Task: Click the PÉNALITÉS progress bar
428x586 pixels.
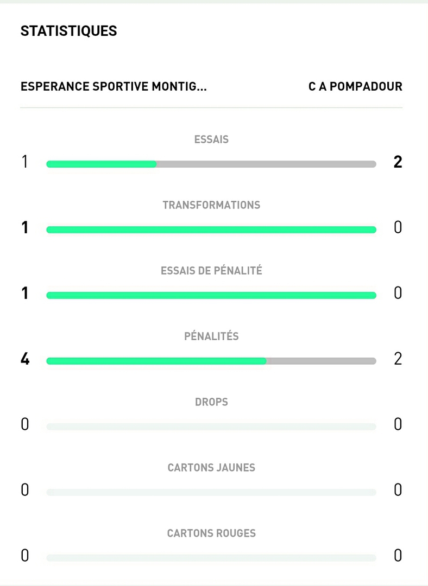Action: (x=211, y=361)
